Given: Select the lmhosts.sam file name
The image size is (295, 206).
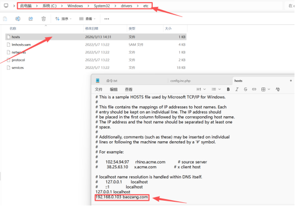Looking at the screenshot, I should click(x=21, y=45).
